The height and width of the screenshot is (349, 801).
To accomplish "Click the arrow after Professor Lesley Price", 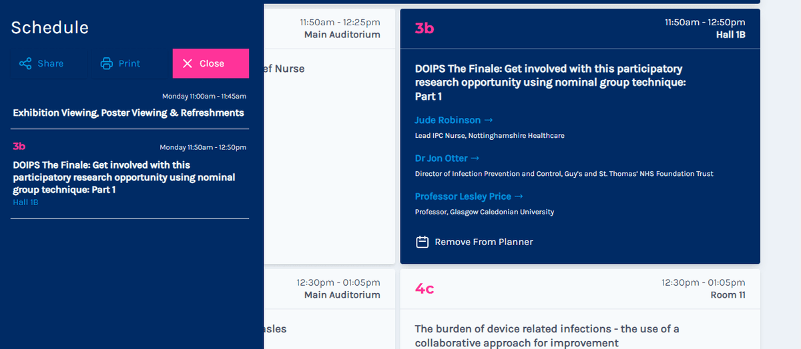I will [x=519, y=196].
